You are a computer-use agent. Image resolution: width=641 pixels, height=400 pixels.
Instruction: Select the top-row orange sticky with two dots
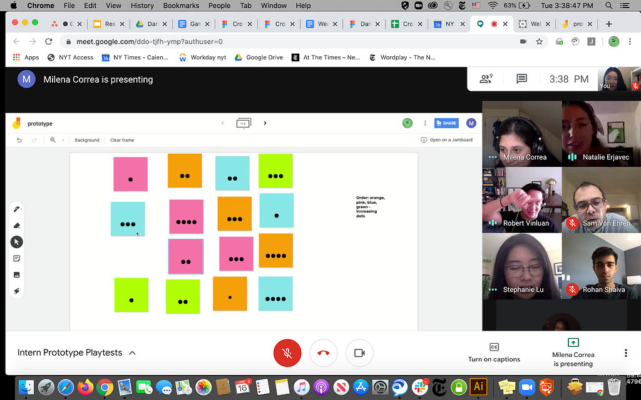point(185,171)
